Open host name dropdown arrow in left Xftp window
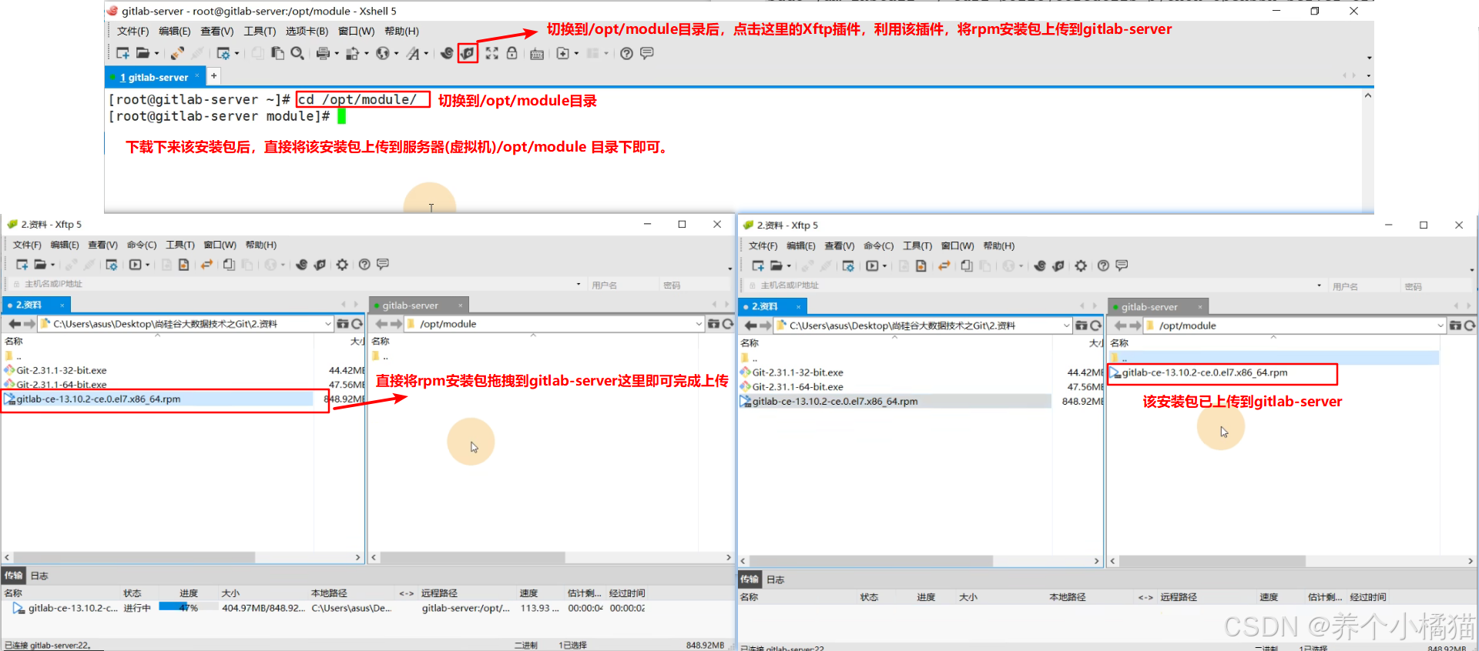The image size is (1479, 651). pos(579,285)
